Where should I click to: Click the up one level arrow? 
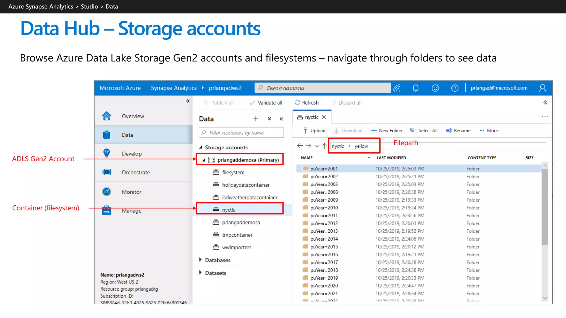324,145
